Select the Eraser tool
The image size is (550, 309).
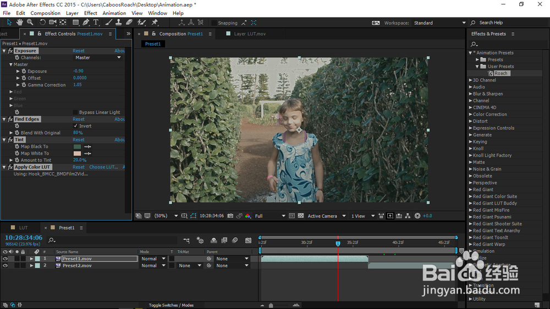pos(129,23)
